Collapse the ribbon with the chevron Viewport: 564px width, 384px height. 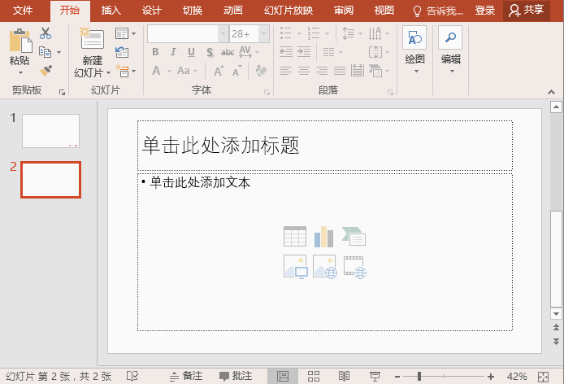pyautogui.click(x=552, y=92)
